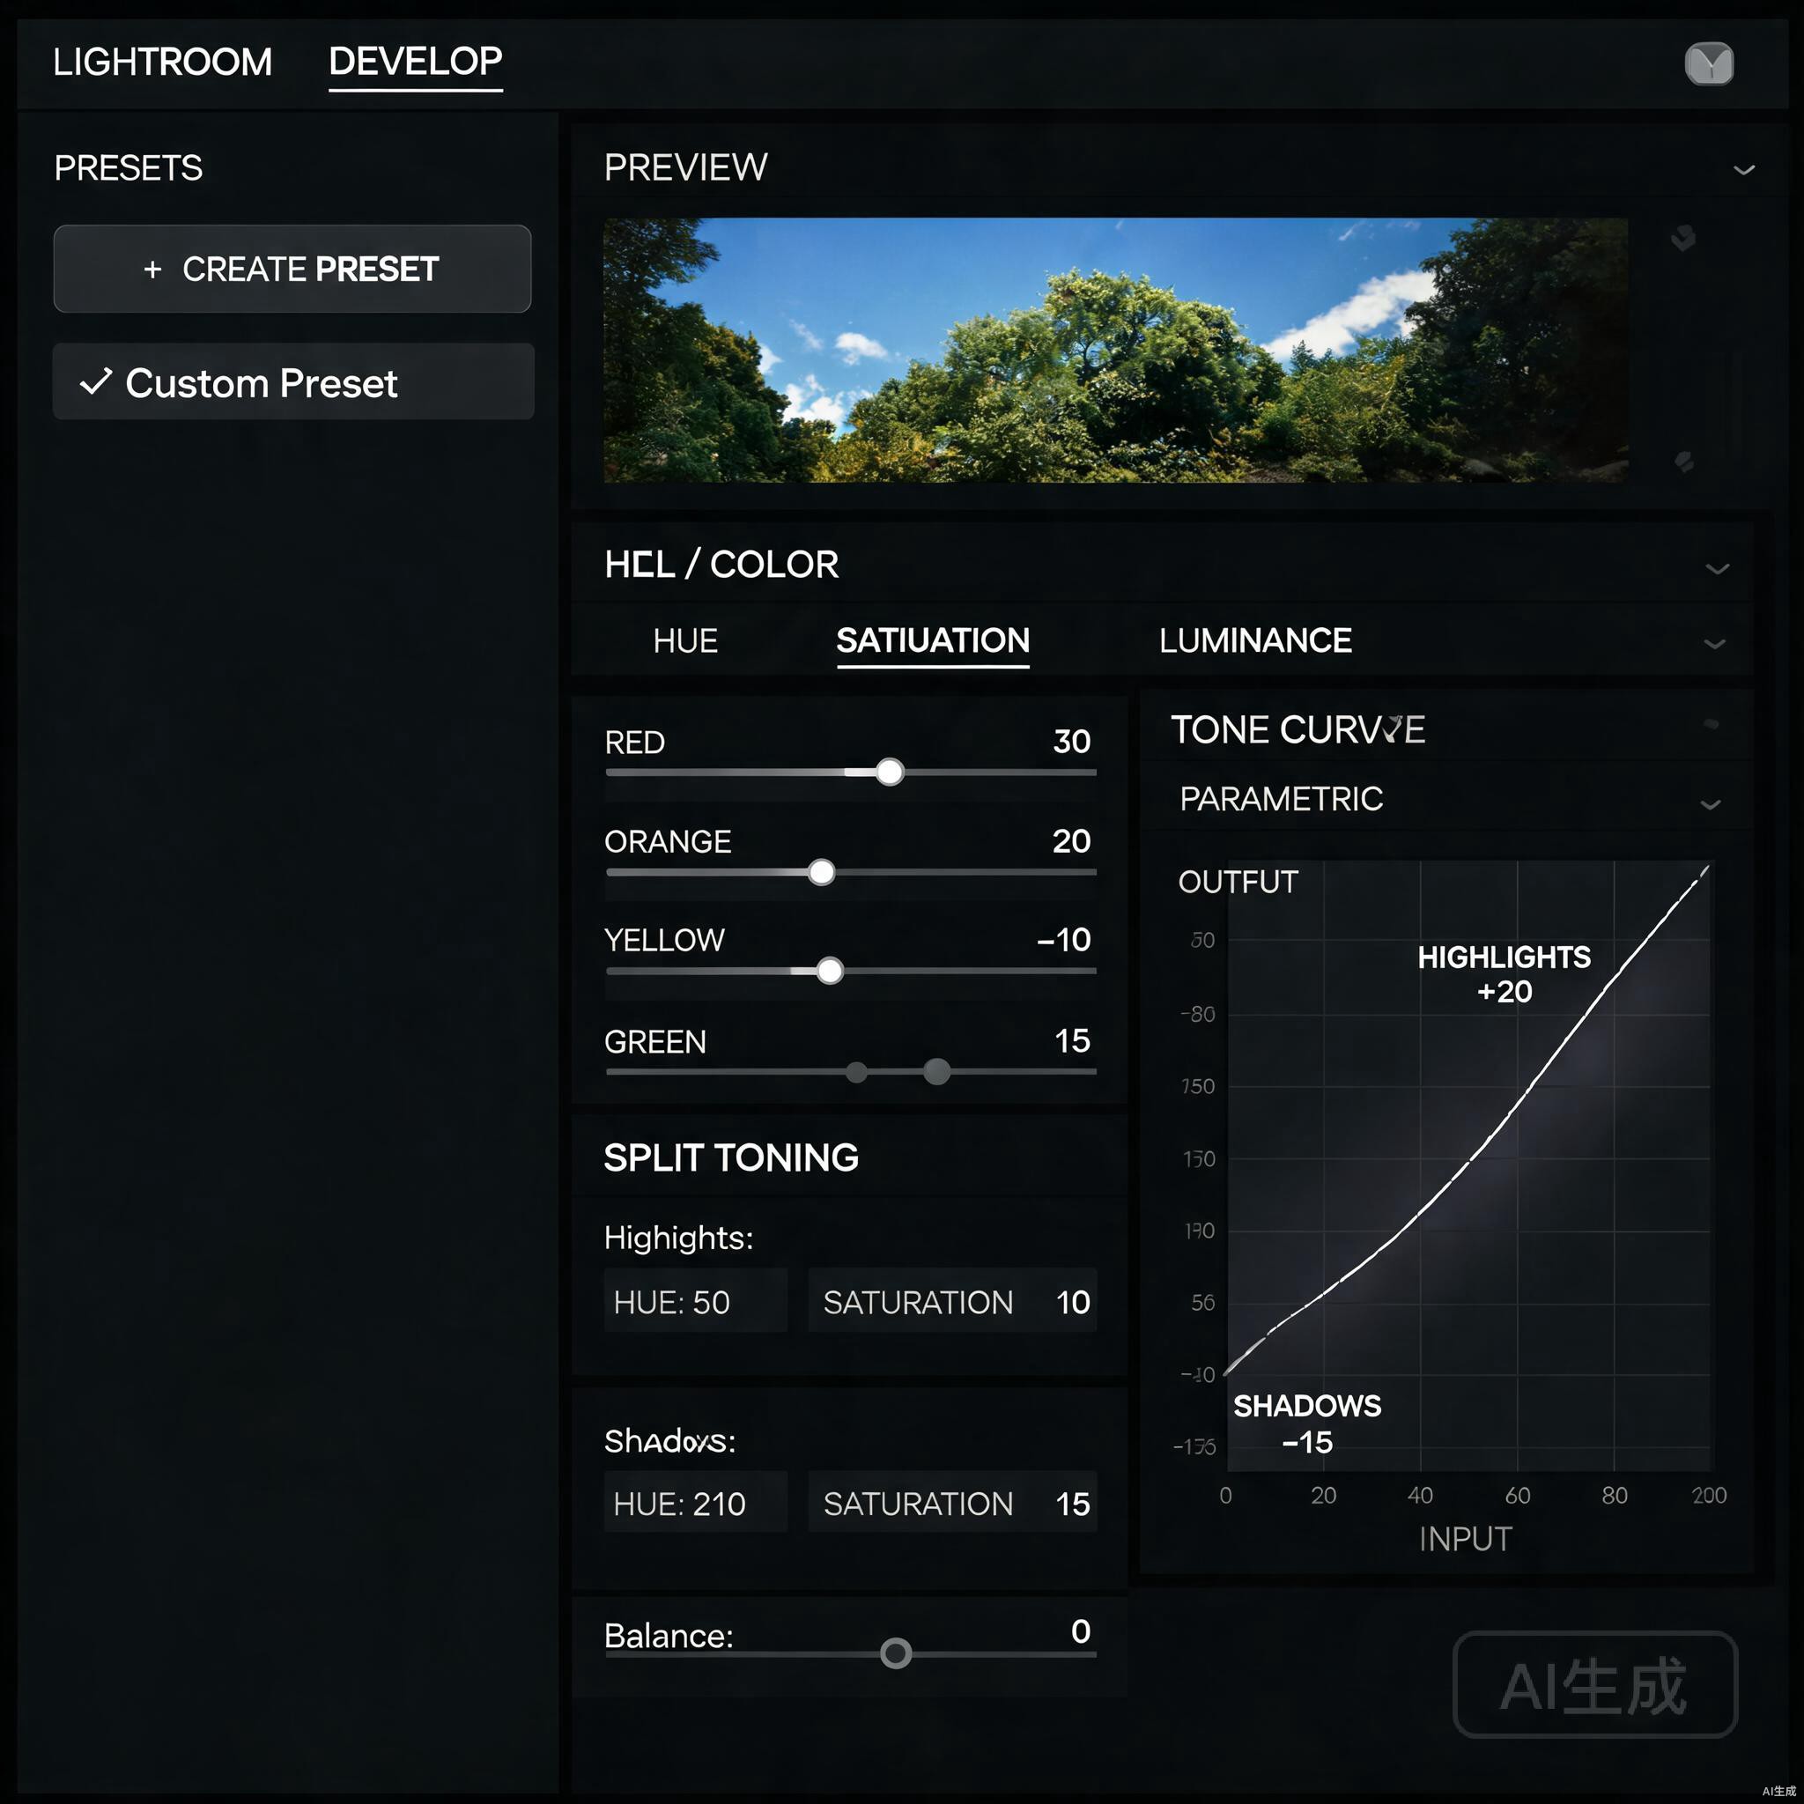Click the profile icon in top right corner
The image size is (1804, 1804).
tap(1709, 64)
